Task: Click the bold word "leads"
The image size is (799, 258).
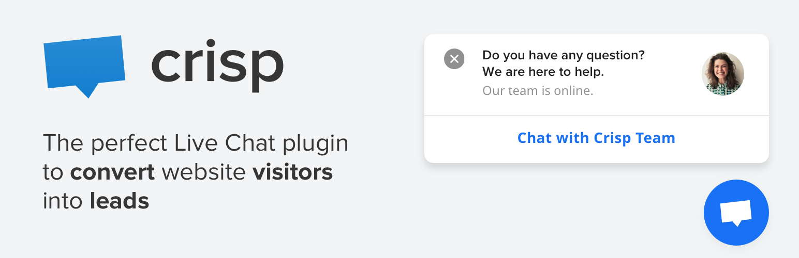Action: click(120, 201)
